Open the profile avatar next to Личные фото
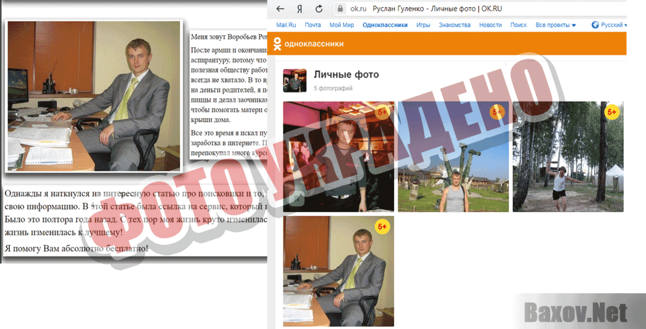 pyautogui.click(x=295, y=81)
